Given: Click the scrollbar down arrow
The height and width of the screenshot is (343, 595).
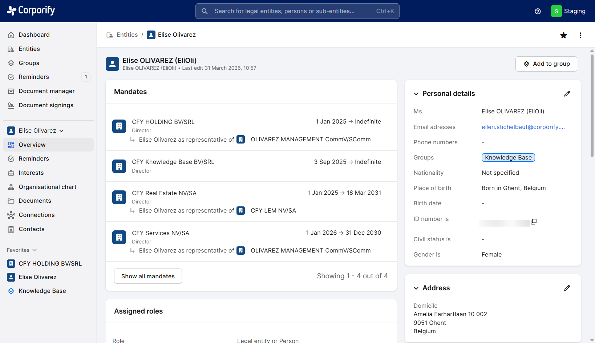Looking at the screenshot, I should click(x=592, y=340).
